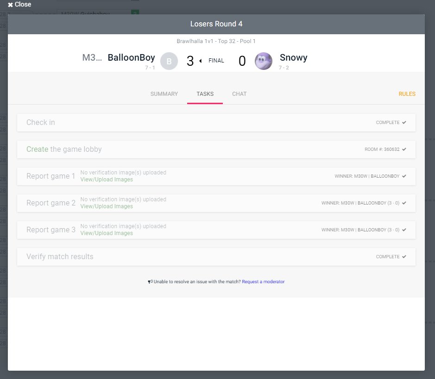Viewport: 435px width, 379px height.
Task: Switch to the SUMMARY tab
Action: click(x=164, y=94)
